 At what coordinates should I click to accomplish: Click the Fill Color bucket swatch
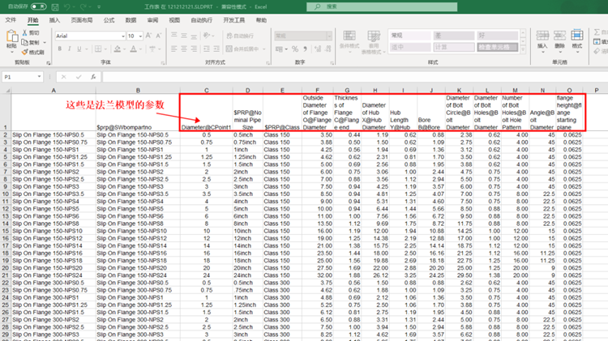tap(117, 49)
